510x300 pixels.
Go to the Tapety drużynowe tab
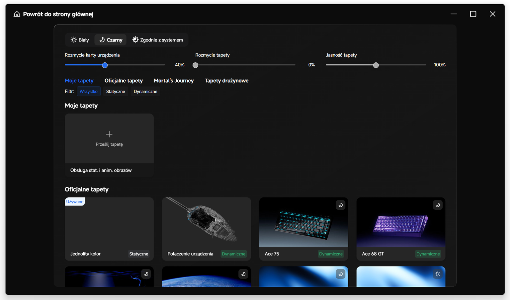[x=226, y=81]
